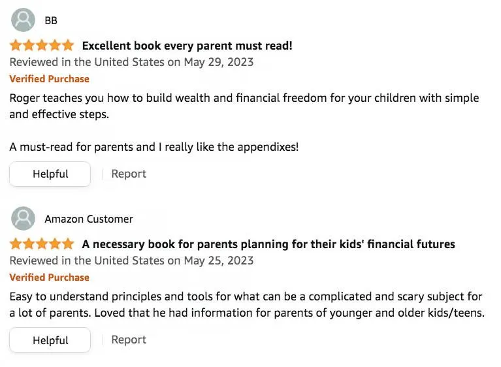Mark BB's review as Helpful

[x=50, y=174]
